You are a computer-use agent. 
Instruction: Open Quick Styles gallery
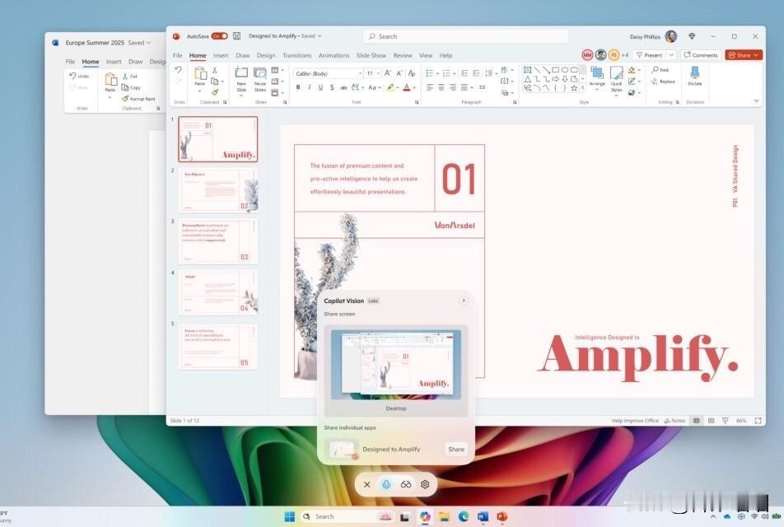coord(617,78)
